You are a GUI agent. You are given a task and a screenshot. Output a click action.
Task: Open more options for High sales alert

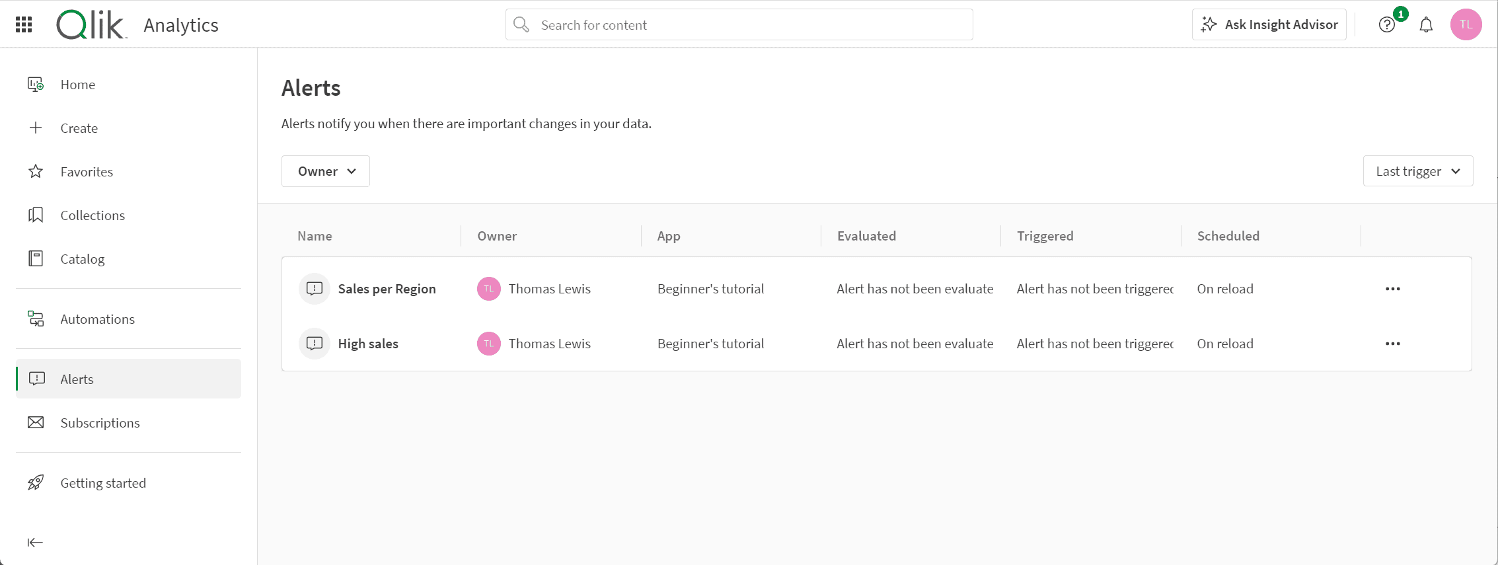[x=1392, y=344]
